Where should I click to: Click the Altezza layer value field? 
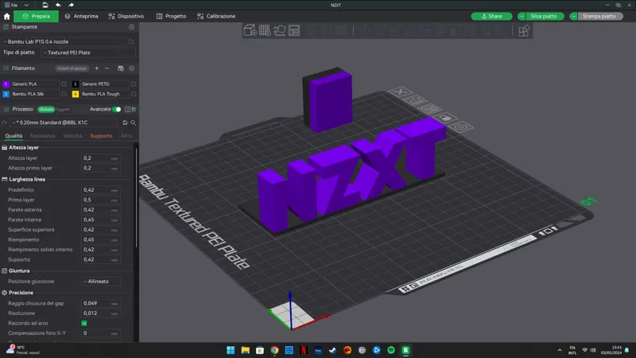point(101,158)
